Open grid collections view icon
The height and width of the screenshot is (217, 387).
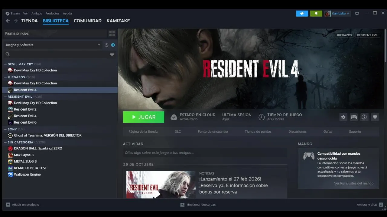112,33
